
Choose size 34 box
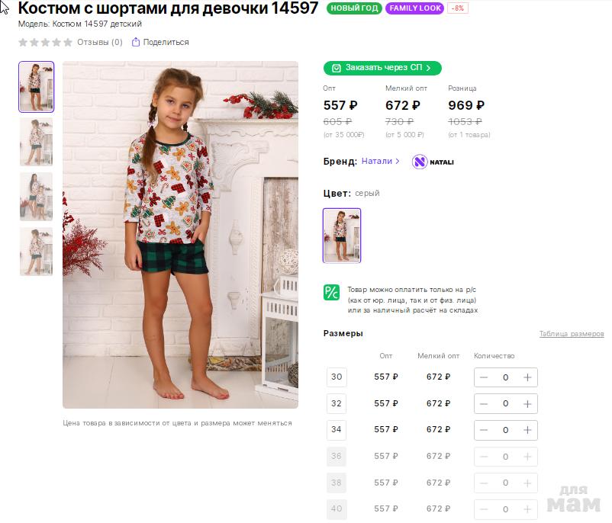337,429
